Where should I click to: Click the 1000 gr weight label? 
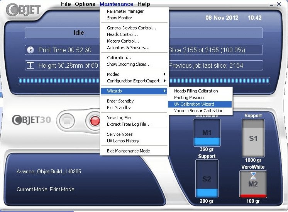click(x=253, y=160)
